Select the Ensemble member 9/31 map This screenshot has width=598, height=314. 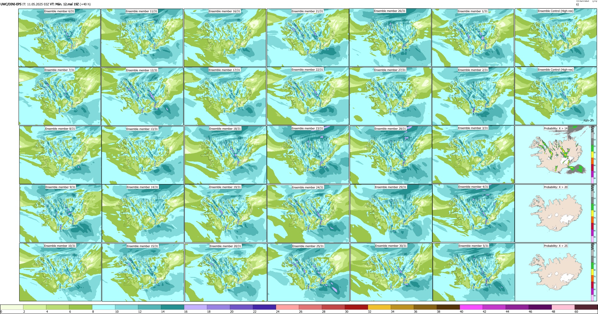pyautogui.click(x=61, y=214)
